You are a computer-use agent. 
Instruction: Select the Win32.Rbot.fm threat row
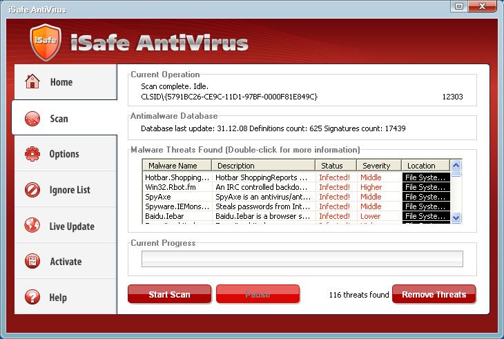tap(177, 187)
